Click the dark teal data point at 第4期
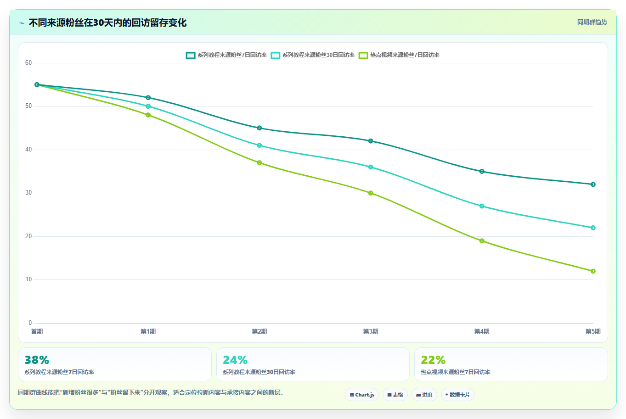This screenshot has height=419, width=626. (x=482, y=172)
